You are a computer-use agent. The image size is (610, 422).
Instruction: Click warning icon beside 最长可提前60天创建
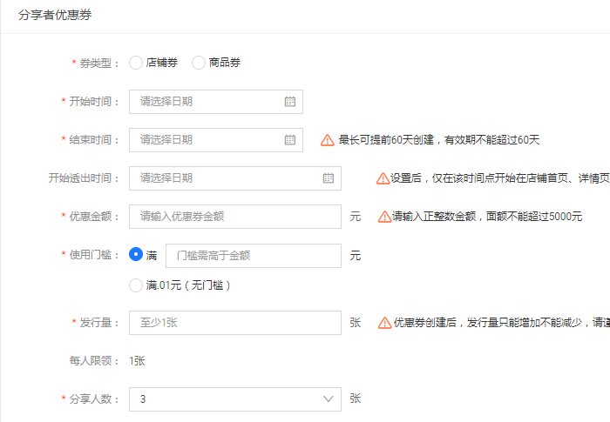click(328, 140)
